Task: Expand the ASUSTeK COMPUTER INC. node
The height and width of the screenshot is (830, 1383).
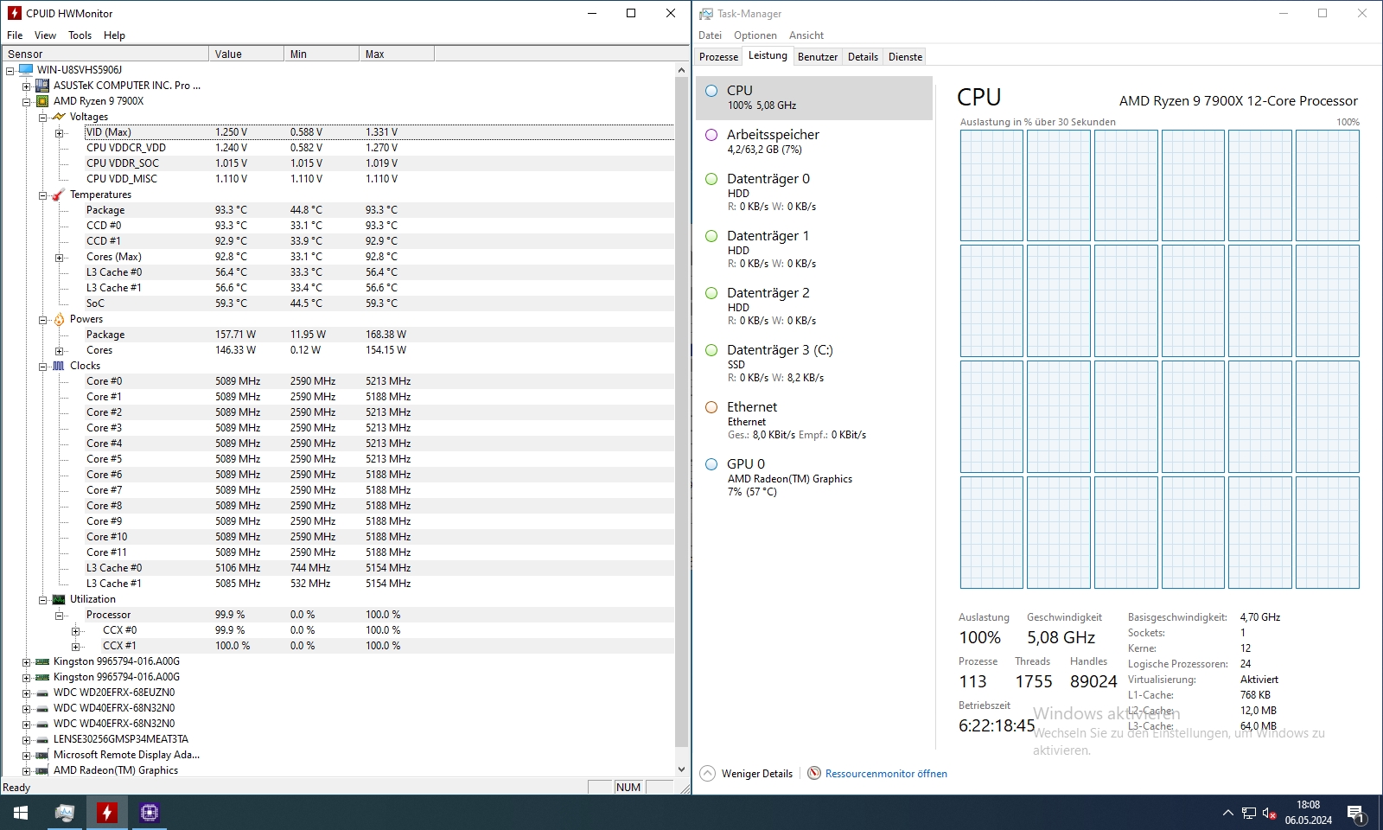Action: (27, 86)
